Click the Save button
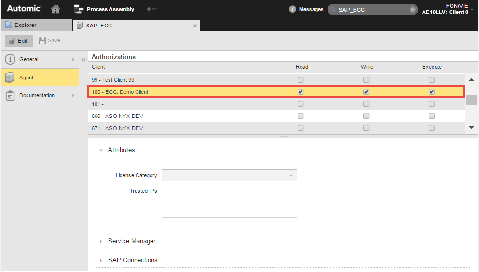 point(50,40)
